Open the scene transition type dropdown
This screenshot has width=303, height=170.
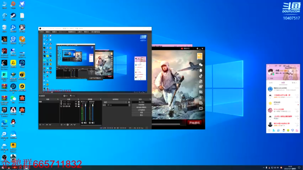115,102
